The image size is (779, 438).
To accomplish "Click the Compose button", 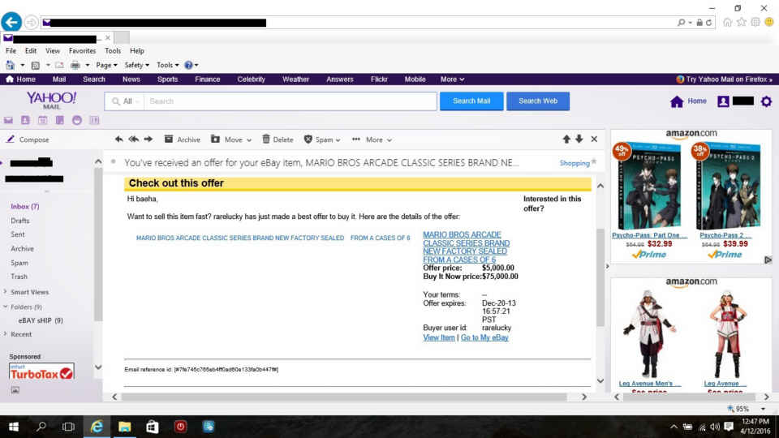I will (x=28, y=140).
